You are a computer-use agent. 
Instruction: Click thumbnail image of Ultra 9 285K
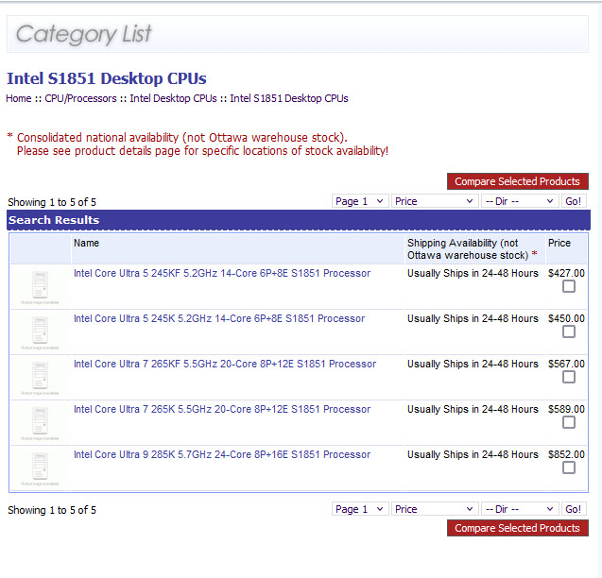pos(40,468)
